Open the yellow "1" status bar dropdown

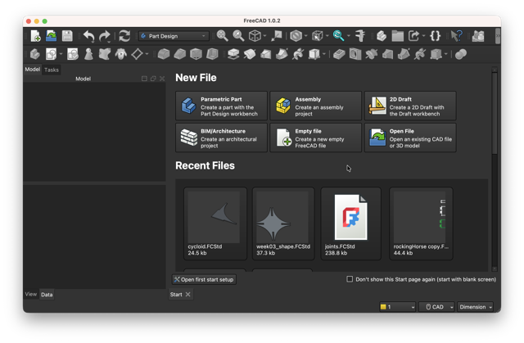point(398,307)
